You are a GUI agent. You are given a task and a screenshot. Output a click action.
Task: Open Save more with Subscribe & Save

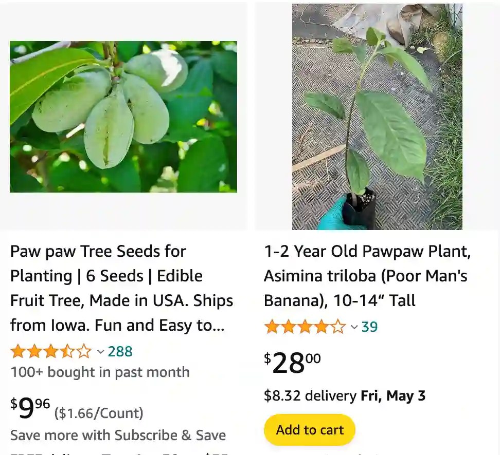pyautogui.click(x=118, y=435)
